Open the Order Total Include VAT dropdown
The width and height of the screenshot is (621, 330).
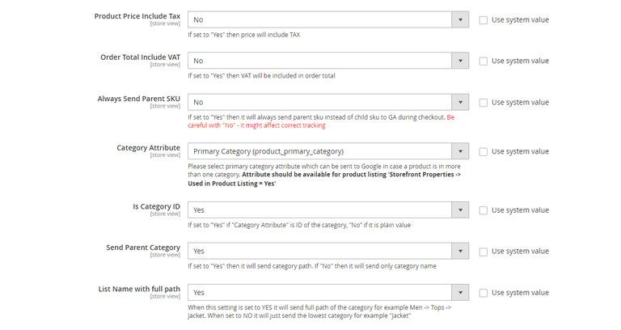click(327, 61)
